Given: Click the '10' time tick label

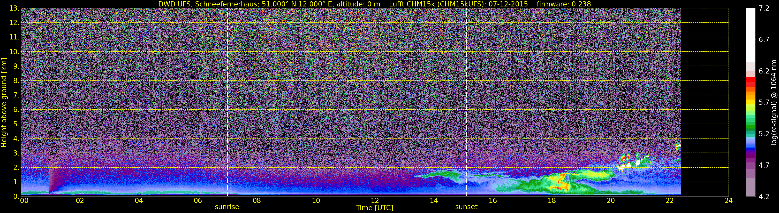Looking at the screenshot, I should [316, 201].
